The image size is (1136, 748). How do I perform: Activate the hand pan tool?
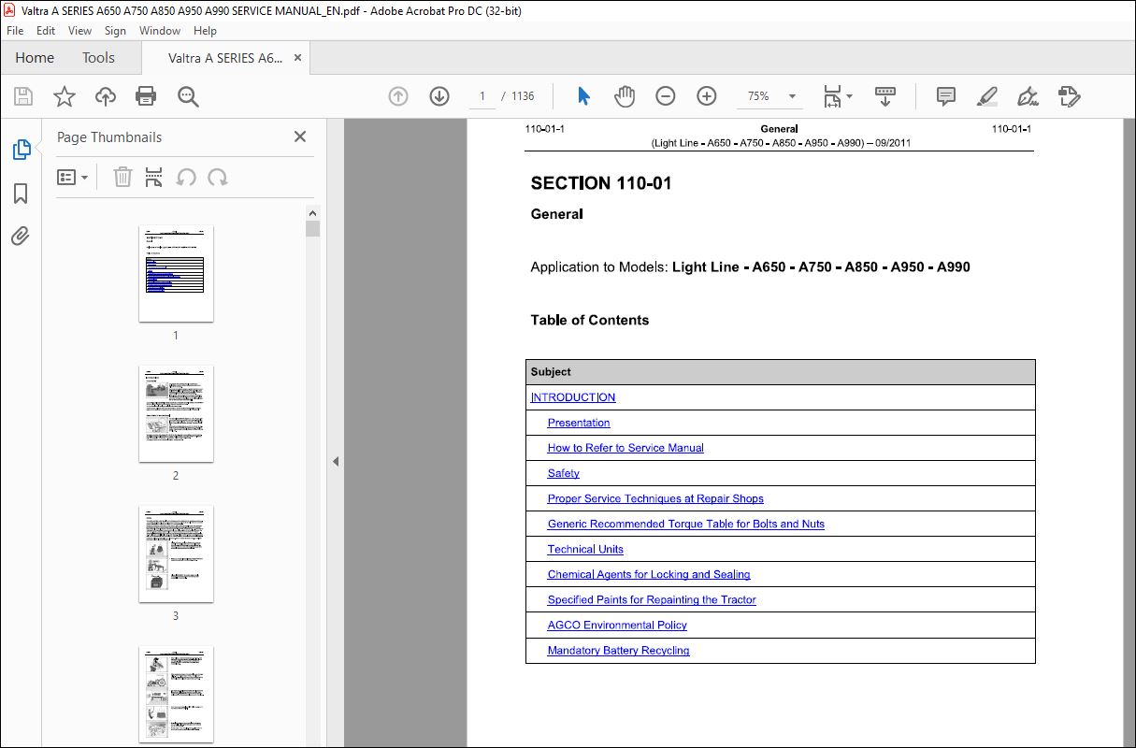coord(625,96)
